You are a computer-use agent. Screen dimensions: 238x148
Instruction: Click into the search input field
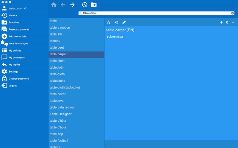[x=156, y=13]
